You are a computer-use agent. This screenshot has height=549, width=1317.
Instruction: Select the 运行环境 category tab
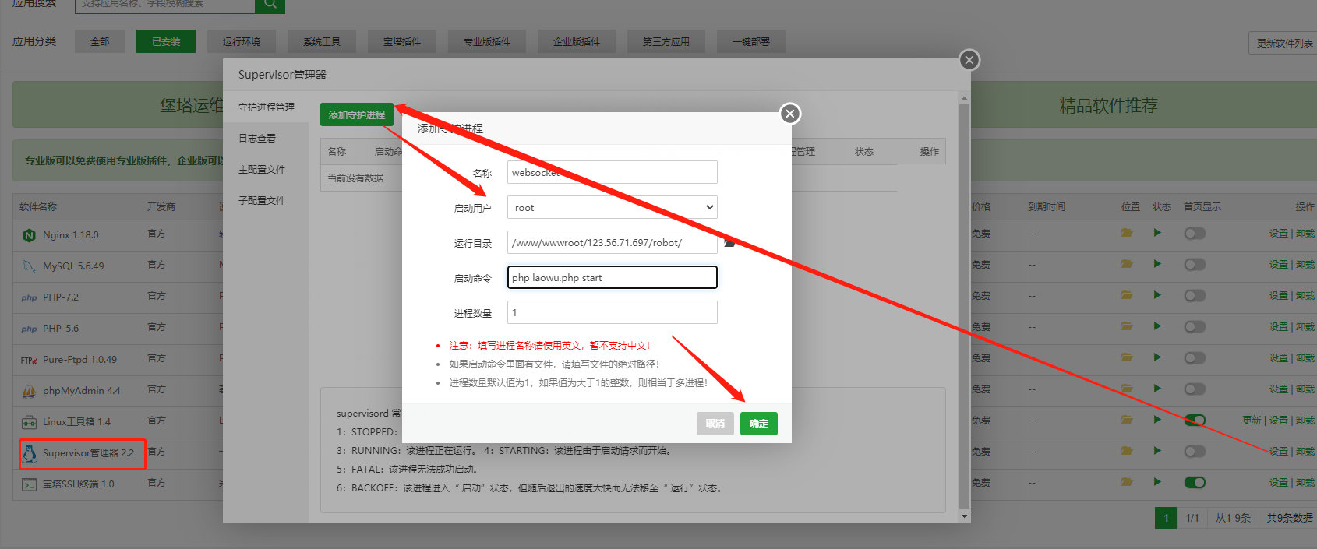(x=242, y=41)
